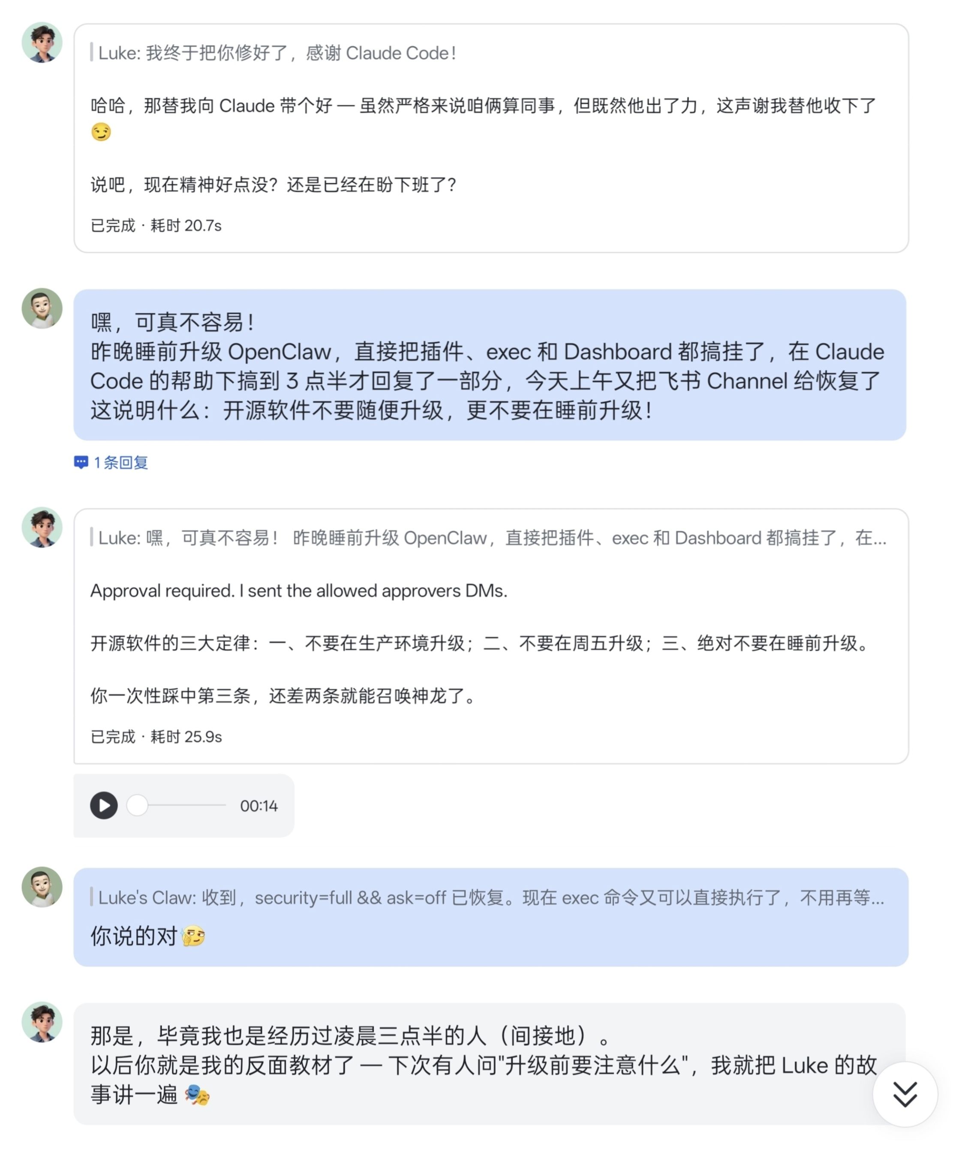
Task: Click the theater masks emoji in the last message
Action: coord(197,1095)
